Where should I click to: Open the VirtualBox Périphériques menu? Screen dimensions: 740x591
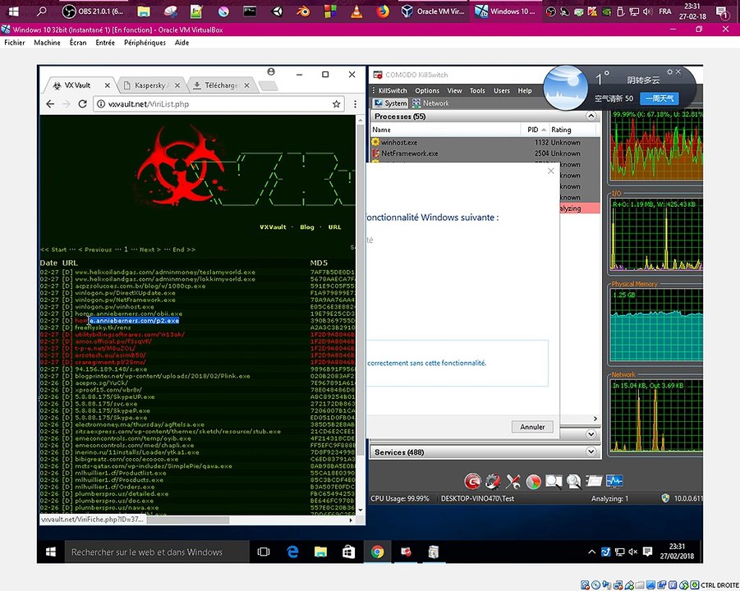[x=145, y=43]
